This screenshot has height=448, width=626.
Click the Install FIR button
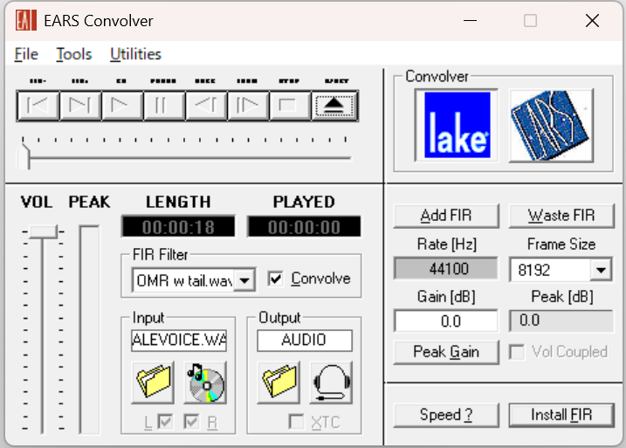click(x=561, y=414)
